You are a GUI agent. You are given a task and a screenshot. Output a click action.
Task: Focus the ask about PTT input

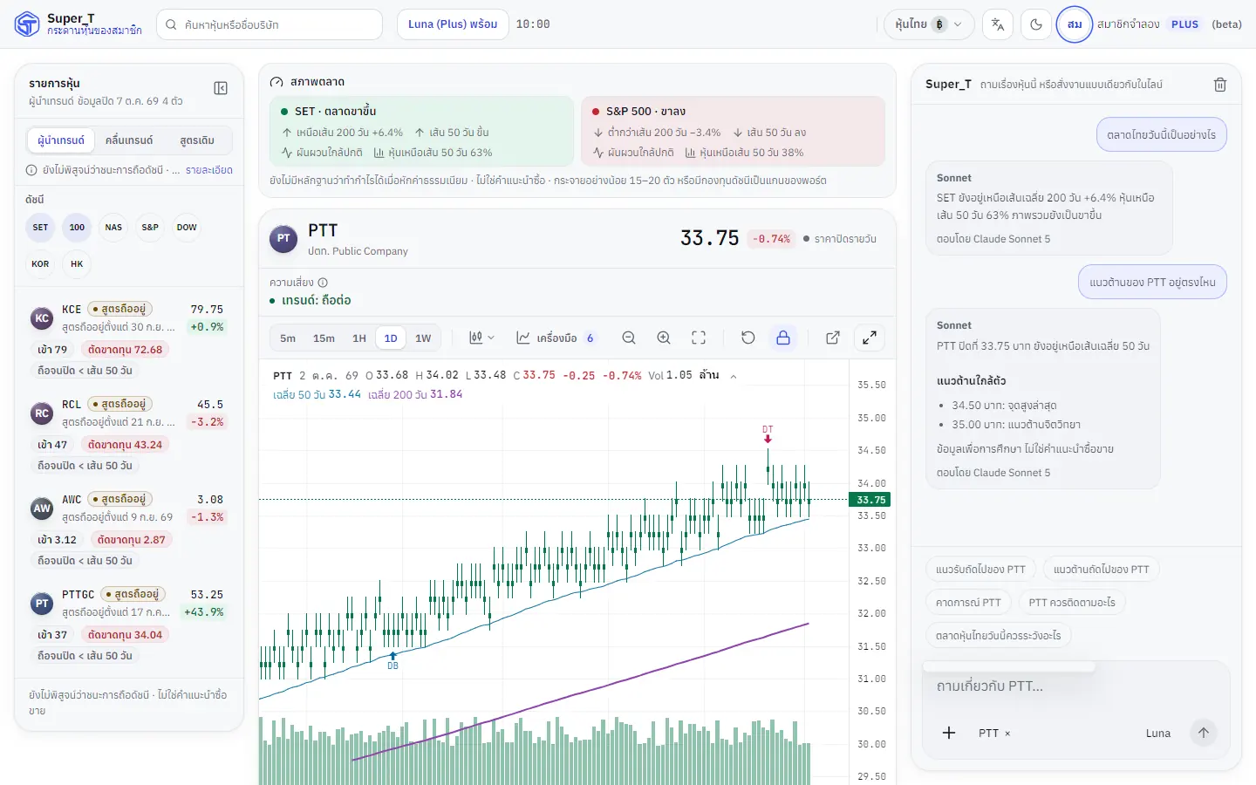1076,686
